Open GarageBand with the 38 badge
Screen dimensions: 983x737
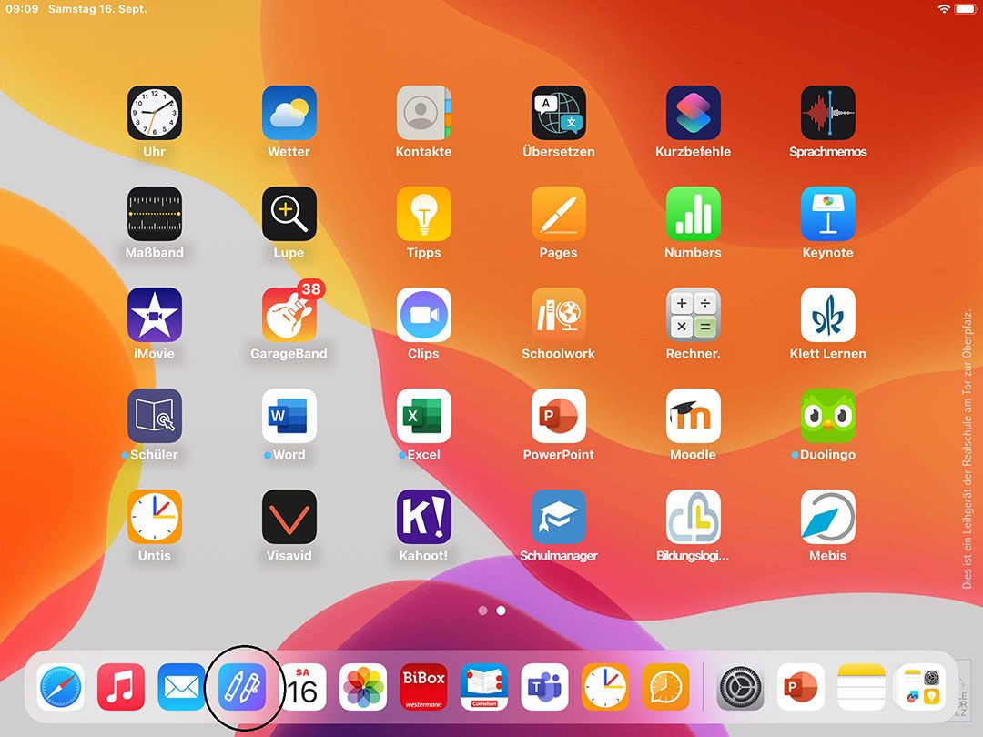289,315
